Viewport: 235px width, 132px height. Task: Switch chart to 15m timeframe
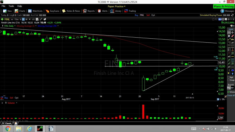coord(16,19)
